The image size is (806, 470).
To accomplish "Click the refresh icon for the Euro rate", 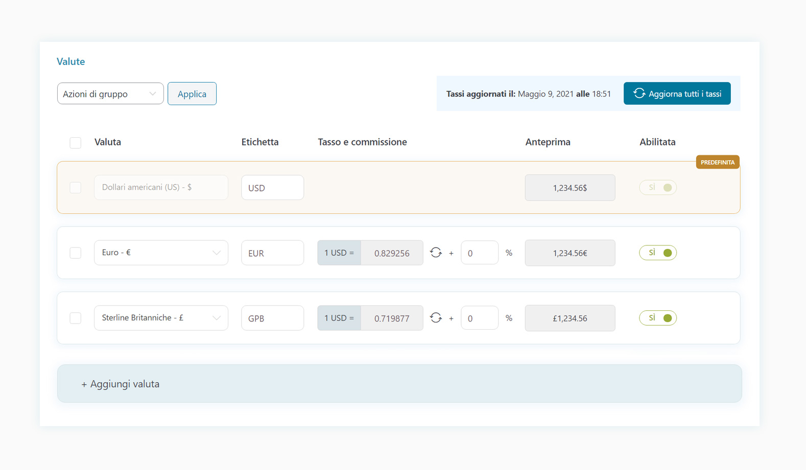I will coord(436,253).
